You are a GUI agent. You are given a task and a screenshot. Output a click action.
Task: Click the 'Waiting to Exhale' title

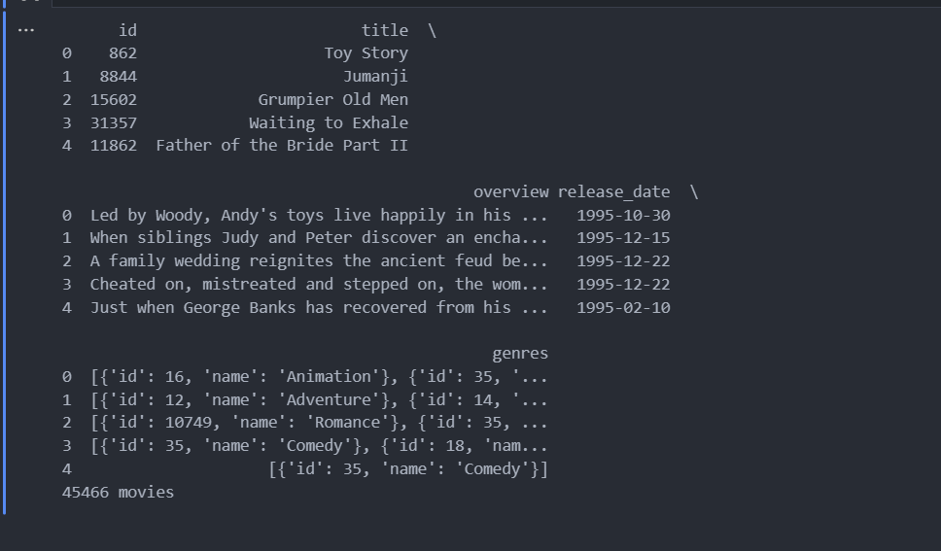329,123
